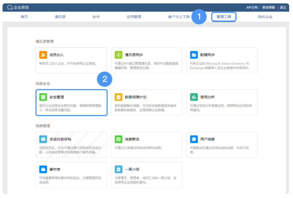293x198 pixels.
Task: Click the yellow 数据保障计划 shield icon
Action: point(118,97)
